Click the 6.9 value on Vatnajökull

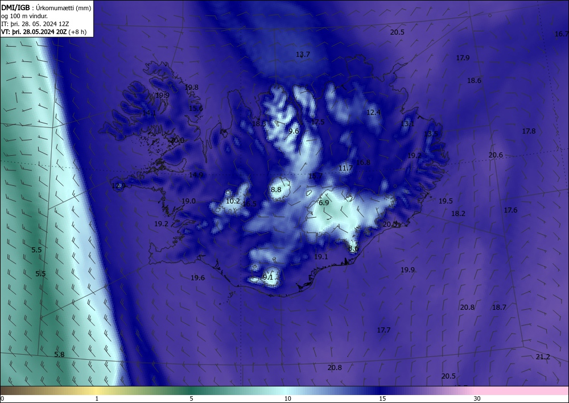pyautogui.click(x=324, y=202)
